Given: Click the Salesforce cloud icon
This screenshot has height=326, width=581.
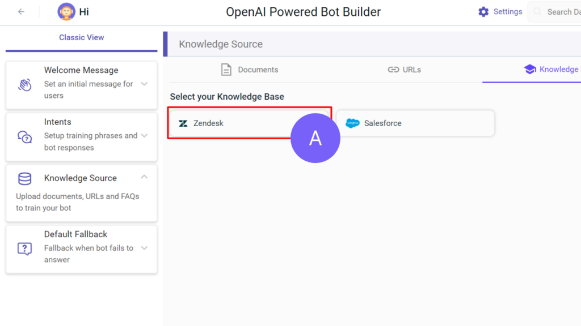Looking at the screenshot, I should [x=353, y=123].
